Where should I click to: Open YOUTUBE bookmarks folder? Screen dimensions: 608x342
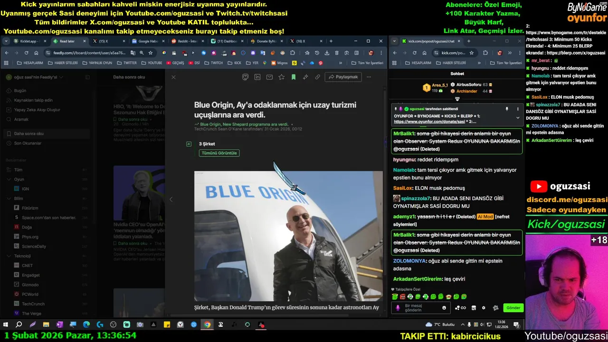pyautogui.click(x=152, y=63)
